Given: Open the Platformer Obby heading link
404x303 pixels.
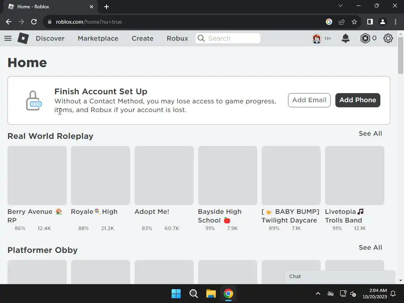Looking at the screenshot, I should point(43,250).
